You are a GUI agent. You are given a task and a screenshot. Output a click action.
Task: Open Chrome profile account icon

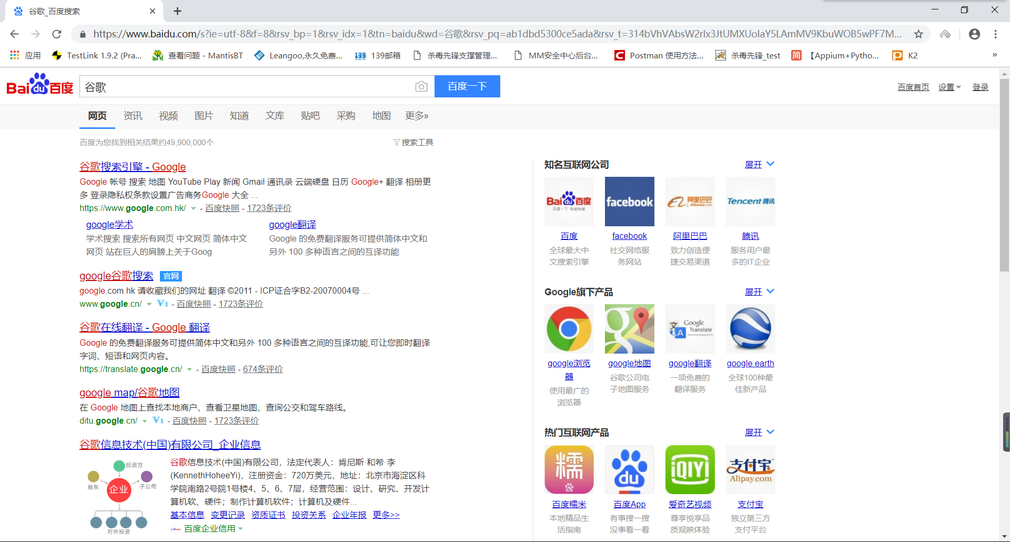pyautogui.click(x=974, y=34)
